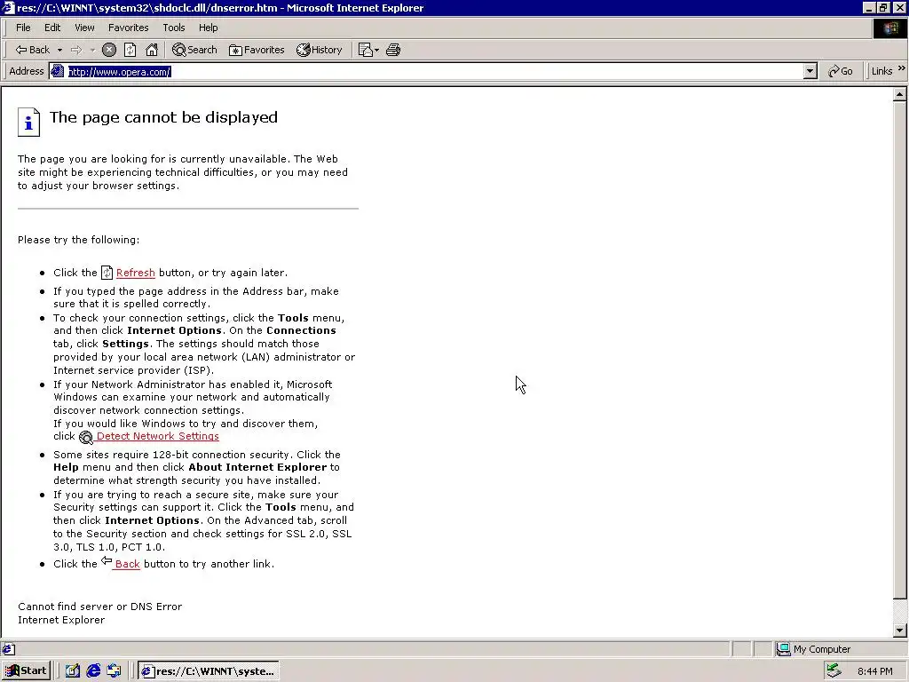Viewport: 909px width, 682px height.
Task: Click the Forward arrow toolbar button
Action: pyautogui.click(x=76, y=50)
